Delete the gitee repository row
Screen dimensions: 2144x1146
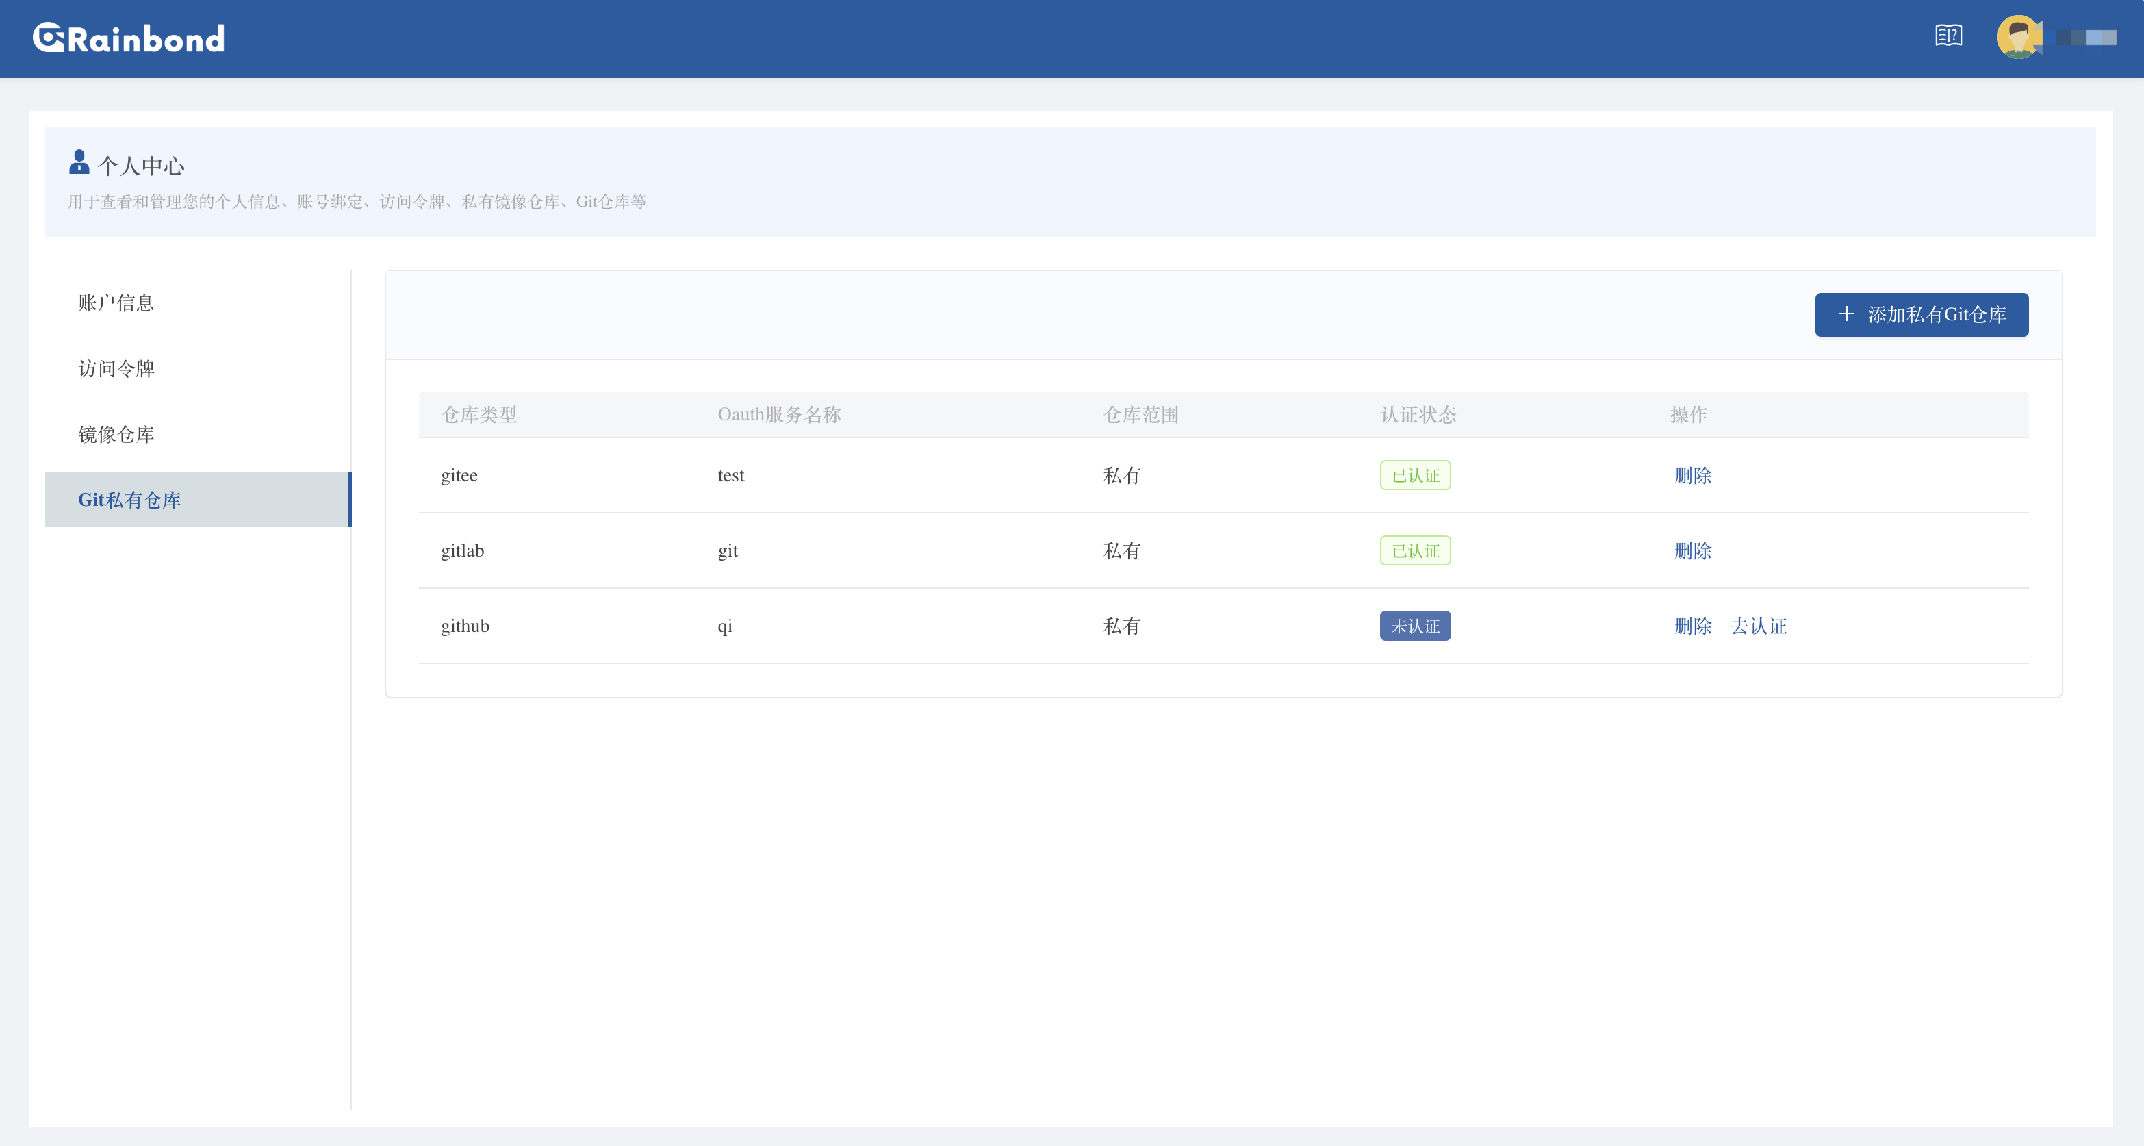coord(1692,475)
